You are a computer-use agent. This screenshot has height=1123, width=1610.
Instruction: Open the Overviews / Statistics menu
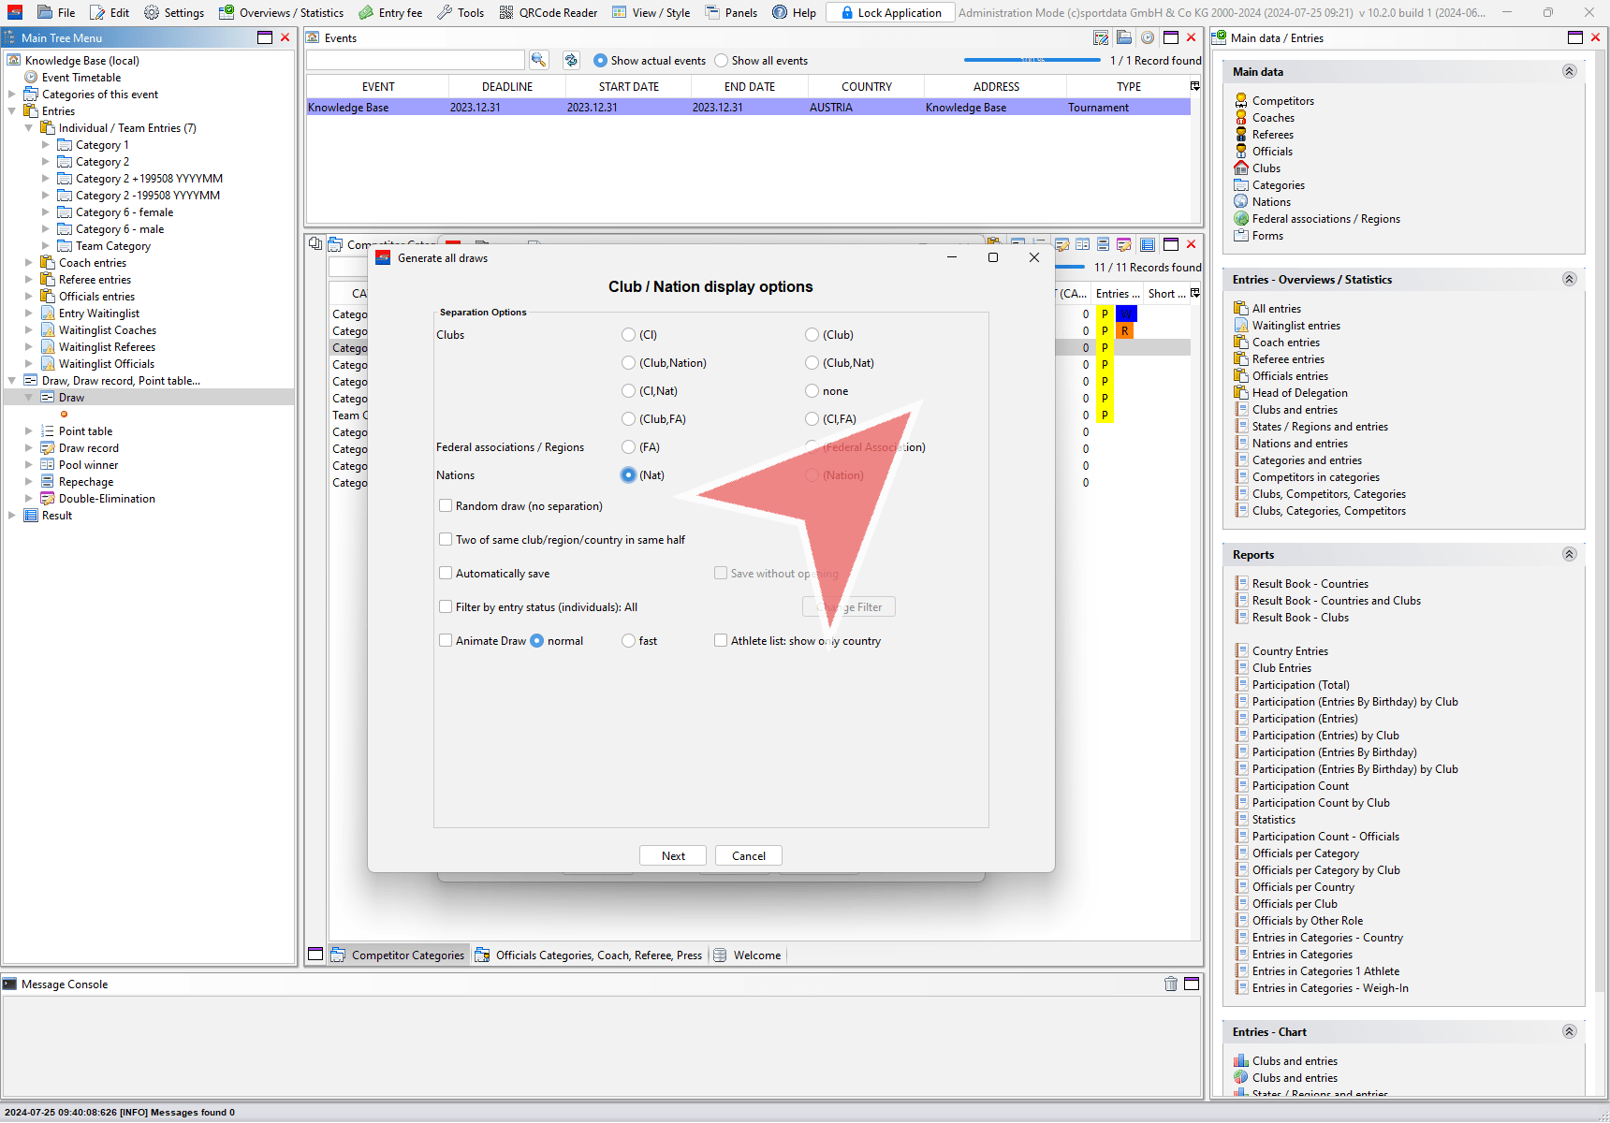[x=282, y=12]
